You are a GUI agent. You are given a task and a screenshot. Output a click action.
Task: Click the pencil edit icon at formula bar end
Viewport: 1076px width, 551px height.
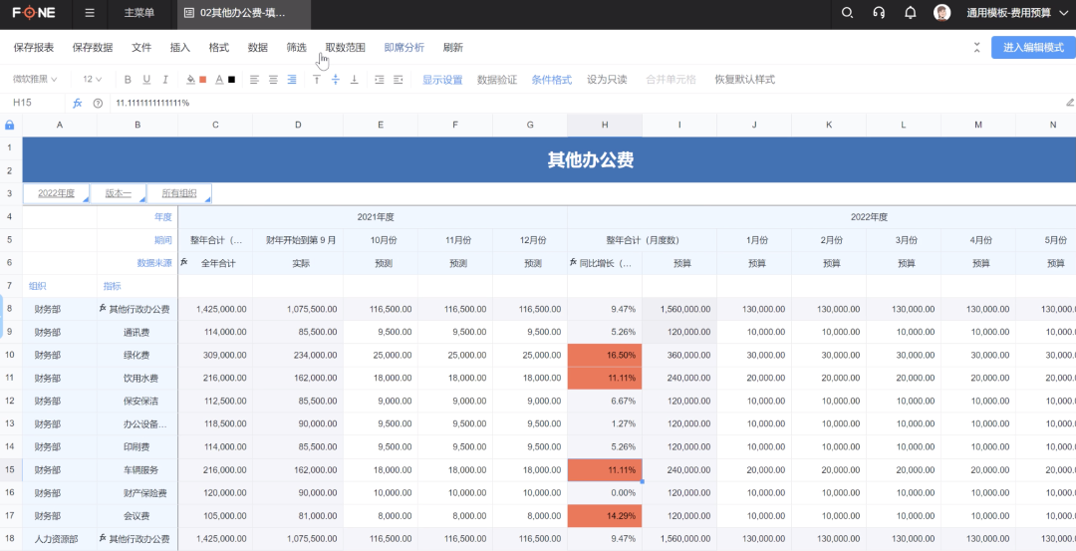pyautogui.click(x=1070, y=103)
